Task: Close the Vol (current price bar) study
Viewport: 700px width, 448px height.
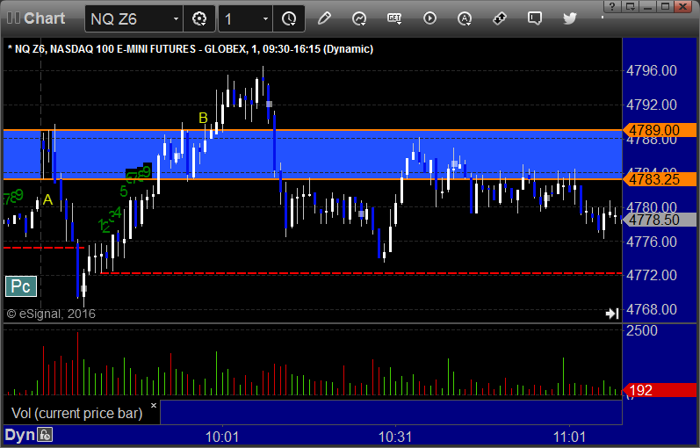Action: click(x=154, y=406)
